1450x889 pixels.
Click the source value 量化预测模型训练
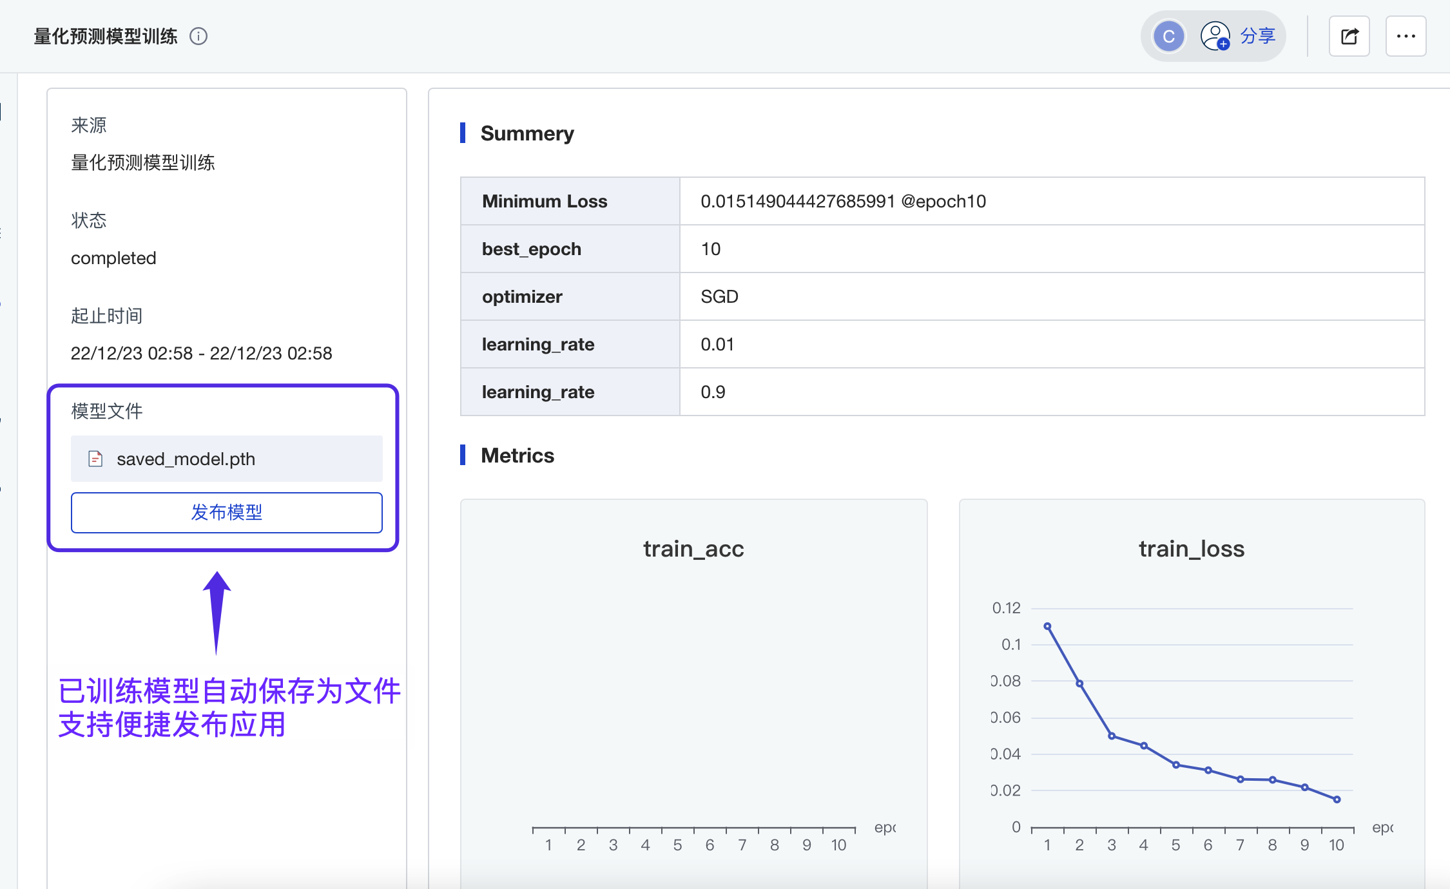(143, 162)
